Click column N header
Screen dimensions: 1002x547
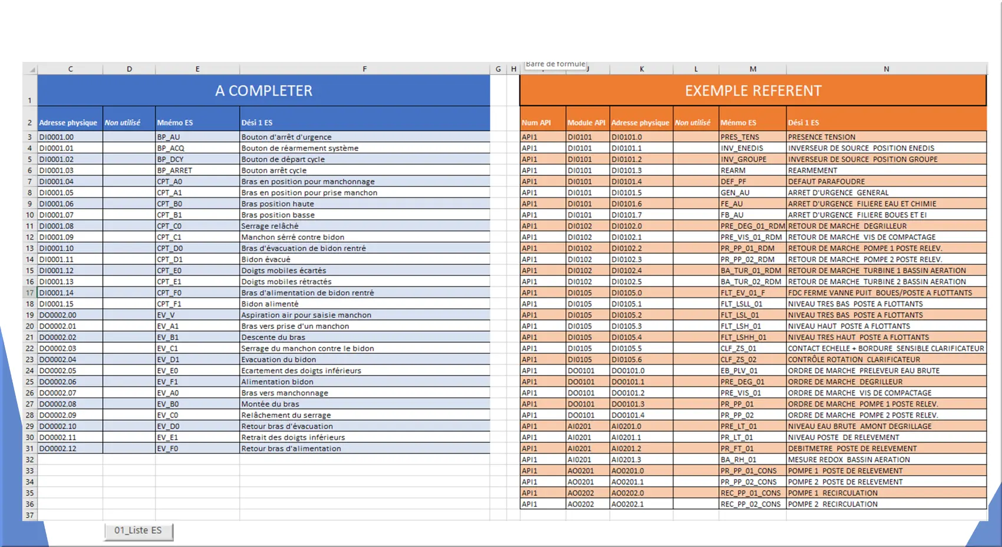(886, 69)
